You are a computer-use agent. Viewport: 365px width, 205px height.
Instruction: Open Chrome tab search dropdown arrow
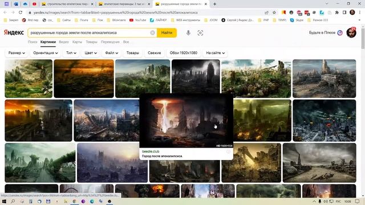pos(327,4)
